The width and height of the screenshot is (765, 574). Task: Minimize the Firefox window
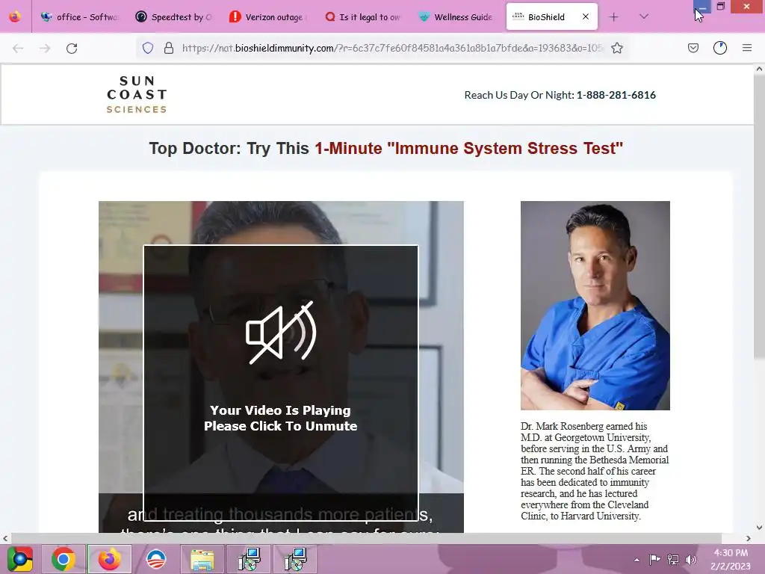coord(702,7)
